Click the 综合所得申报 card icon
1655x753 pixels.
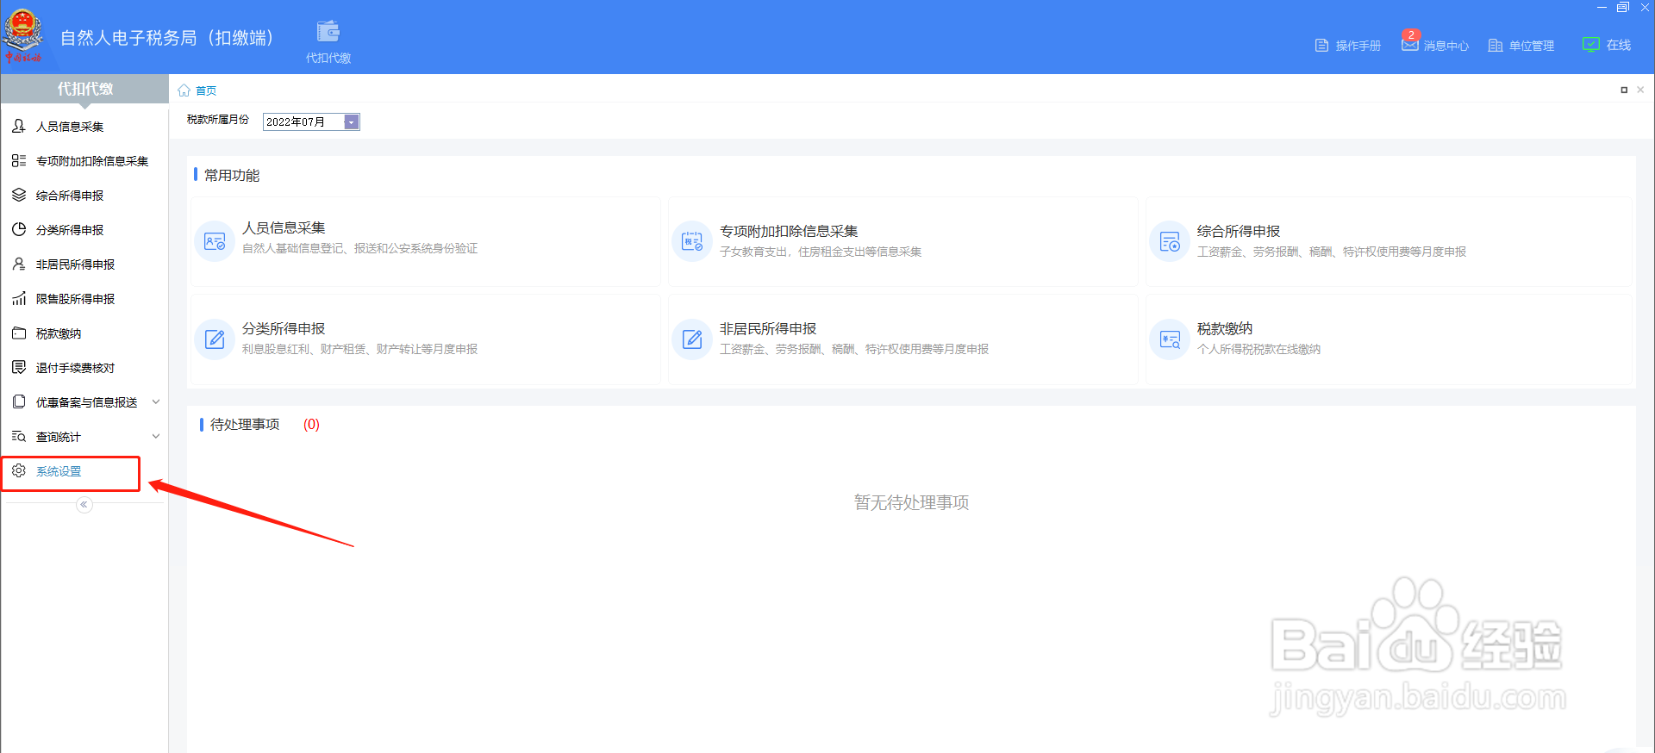[x=1170, y=242]
